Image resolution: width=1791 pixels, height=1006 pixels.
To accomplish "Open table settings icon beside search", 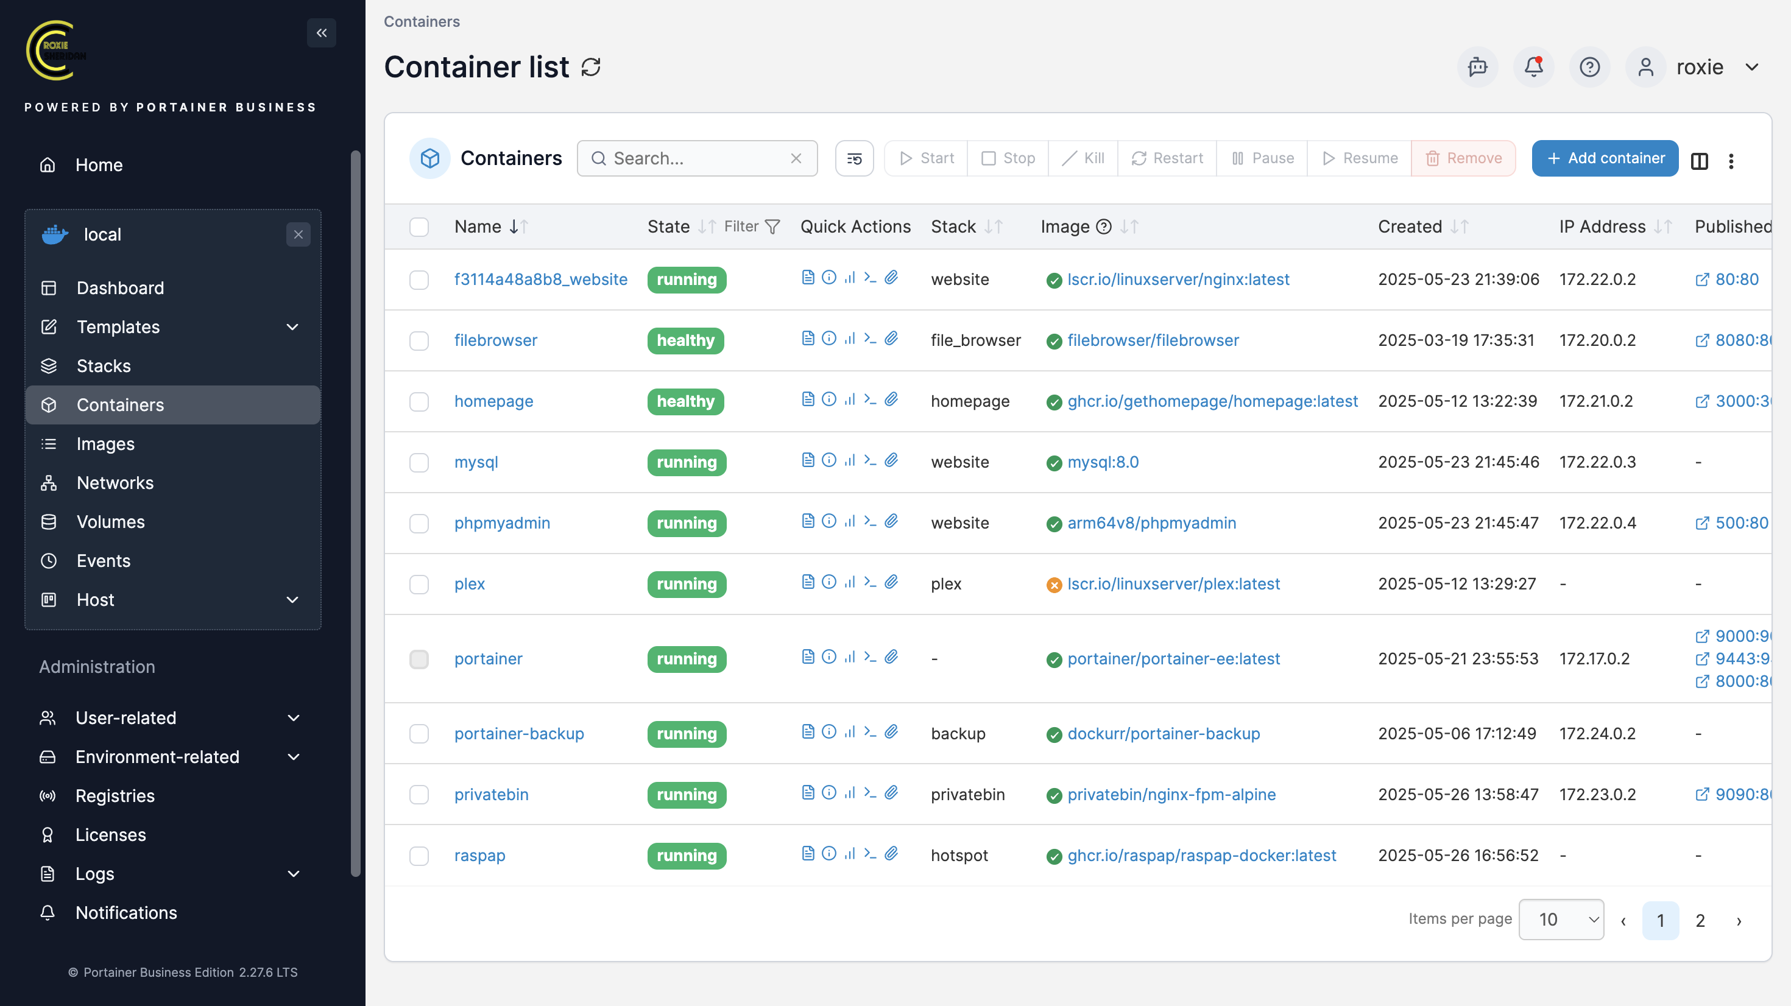I will tap(854, 158).
